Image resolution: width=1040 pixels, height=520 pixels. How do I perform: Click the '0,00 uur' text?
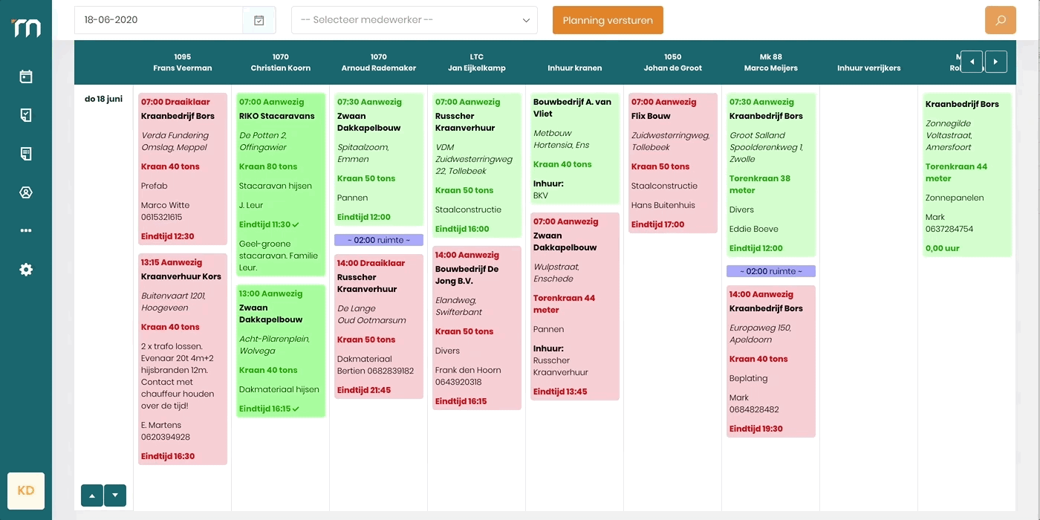943,248
